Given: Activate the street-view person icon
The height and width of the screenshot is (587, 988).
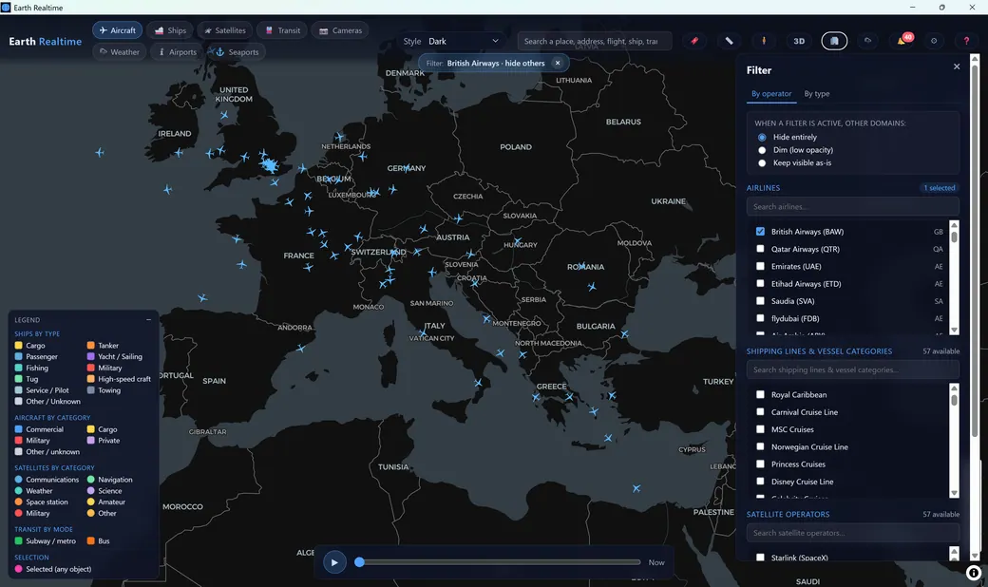Looking at the screenshot, I should pos(764,41).
